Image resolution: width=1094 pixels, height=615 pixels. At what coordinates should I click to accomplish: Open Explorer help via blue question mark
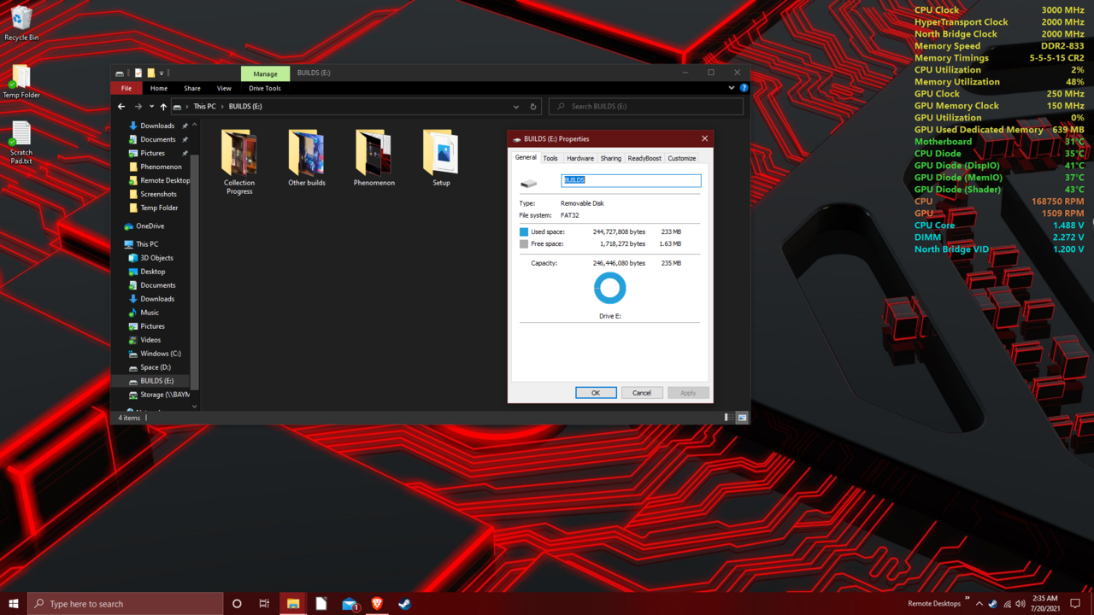pyautogui.click(x=744, y=88)
